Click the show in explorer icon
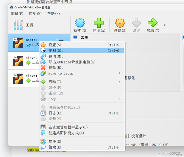This screenshot has width=184, height=157. (x=43, y=127)
